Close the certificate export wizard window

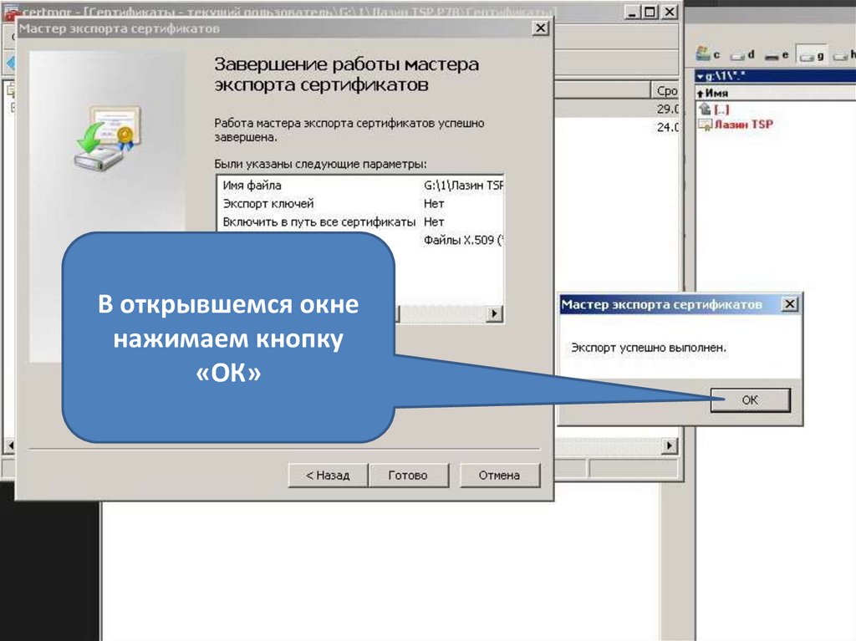(540, 28)
